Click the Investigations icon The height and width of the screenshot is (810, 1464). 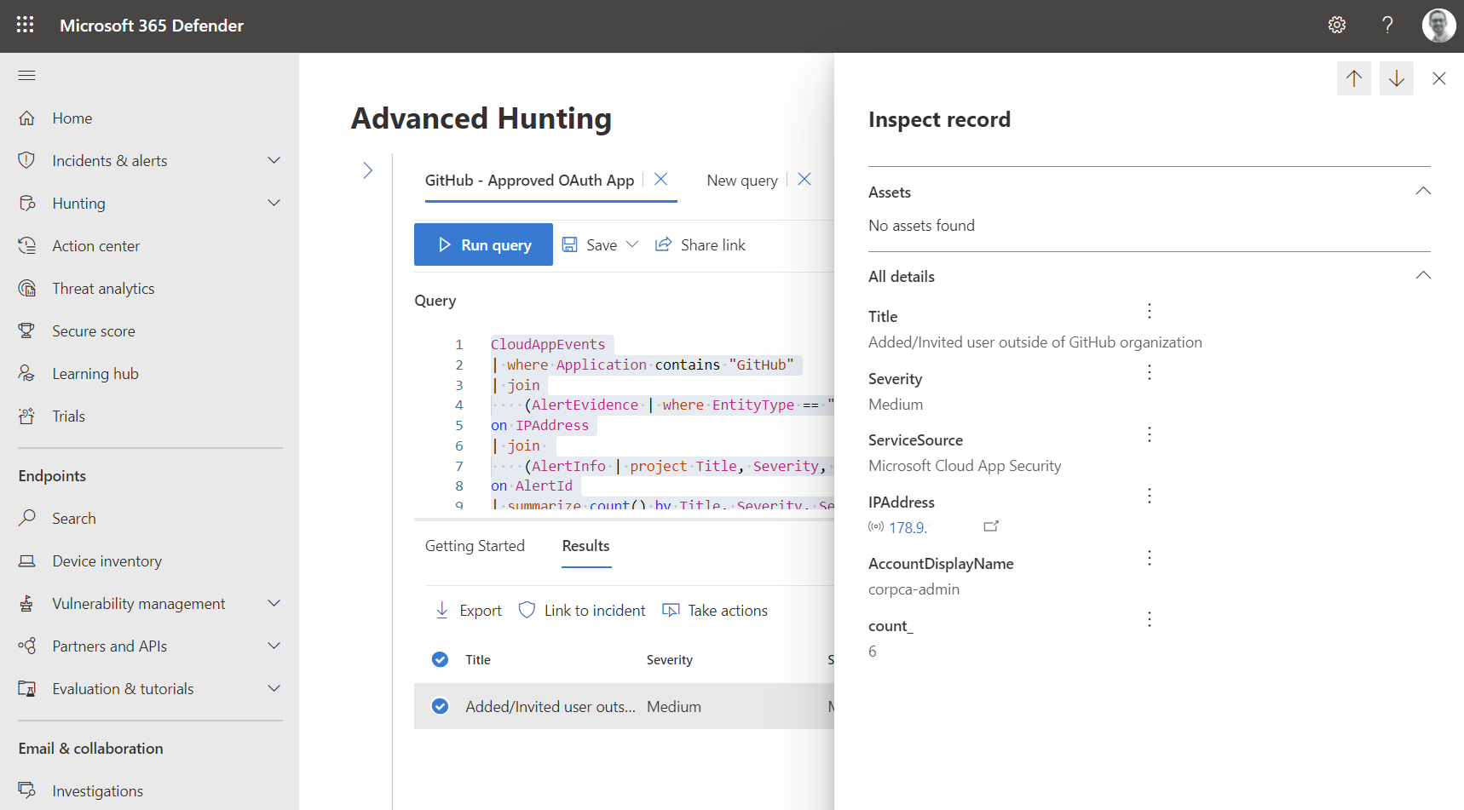[x=27, y=790]
